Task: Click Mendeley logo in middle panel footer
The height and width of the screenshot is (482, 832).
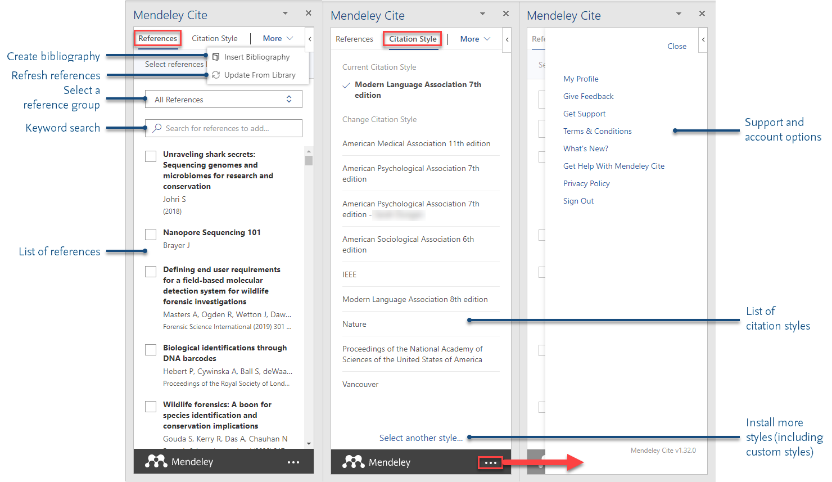Action: click(x=354, y=462)
